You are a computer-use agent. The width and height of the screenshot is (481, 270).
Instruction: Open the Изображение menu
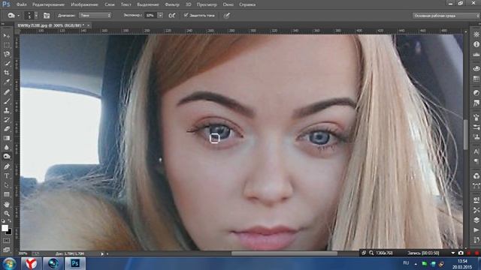point(84,4)
